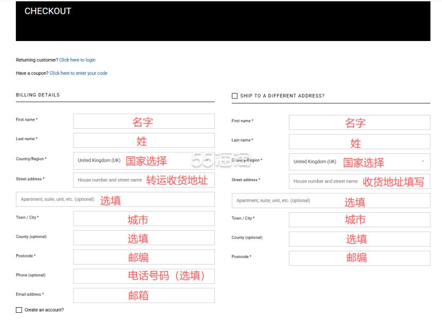The image size is (442, 320).
Task: Open the shipping Country/Region dropdown
Action: [359, 162]
